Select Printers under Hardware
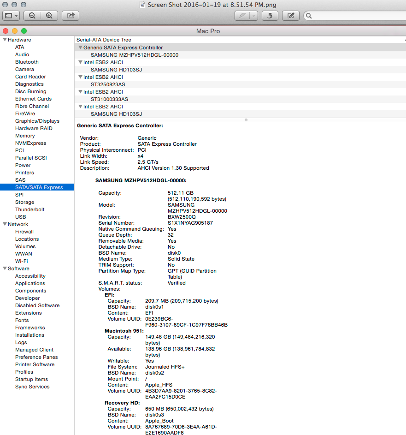The image size is (406, 435). (x=25, y=173)
